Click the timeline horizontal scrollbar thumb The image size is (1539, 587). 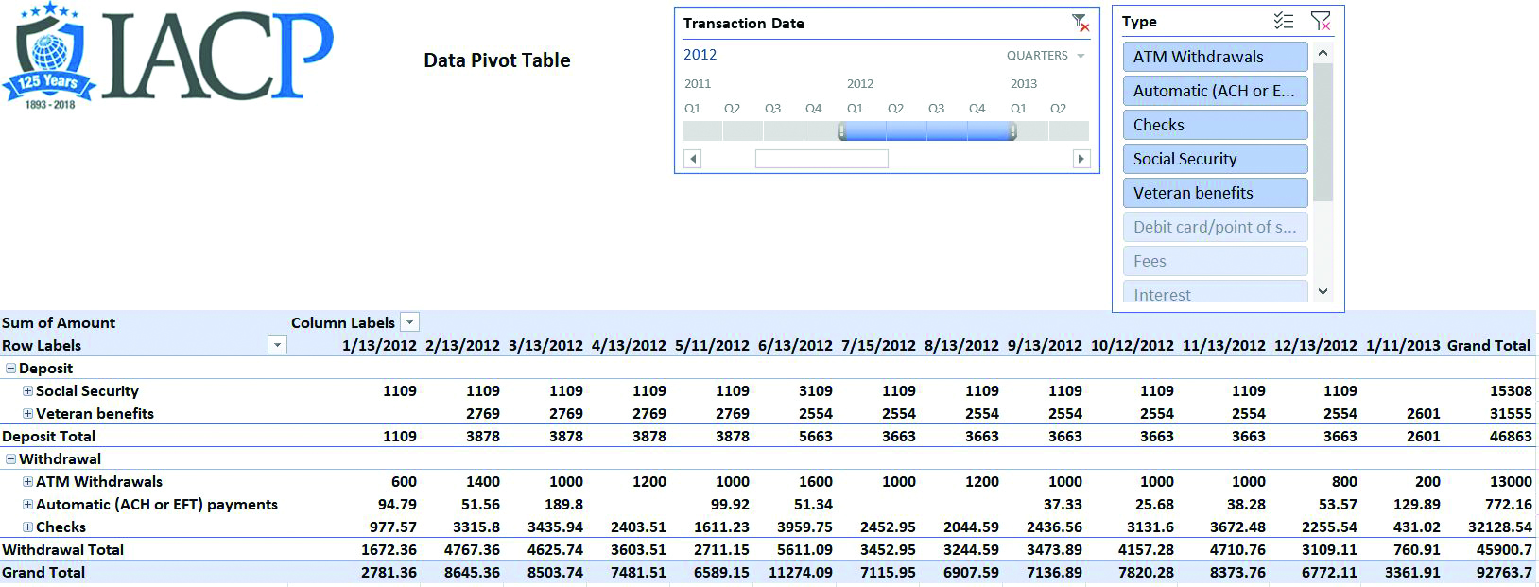(821, 159)
